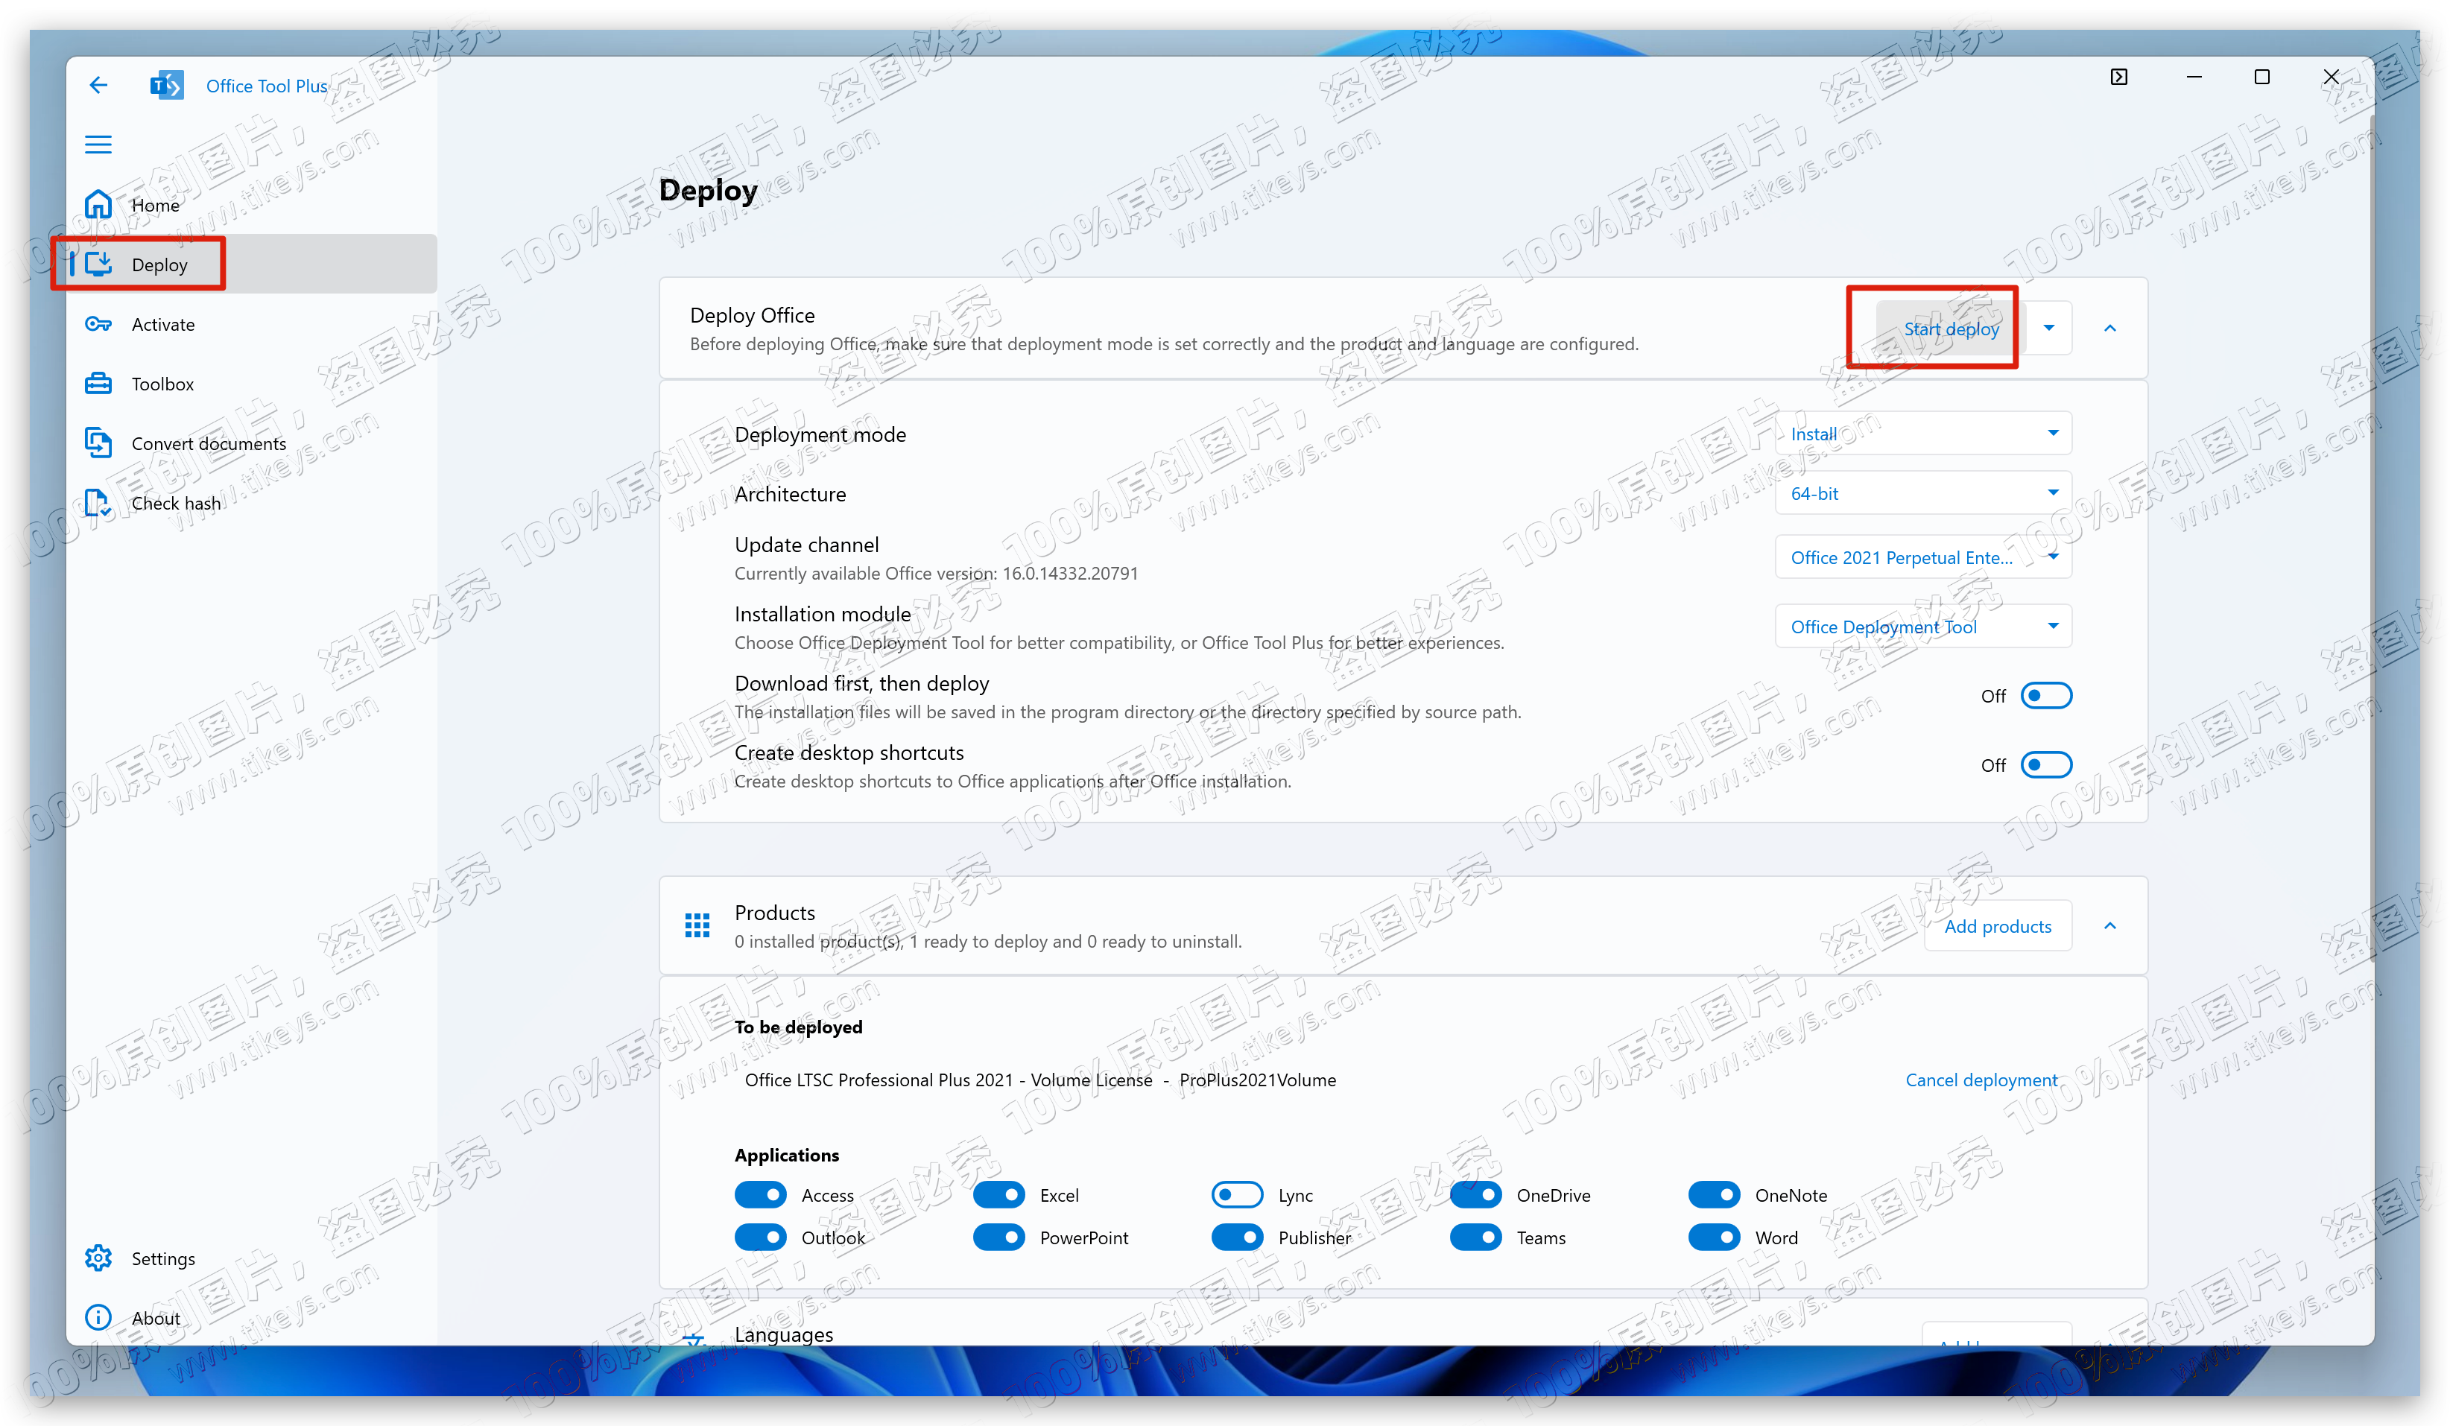Click the Office LTSC Professional Plus 2021 product row
2450x1426 pixels.
coord(1403,1080)
